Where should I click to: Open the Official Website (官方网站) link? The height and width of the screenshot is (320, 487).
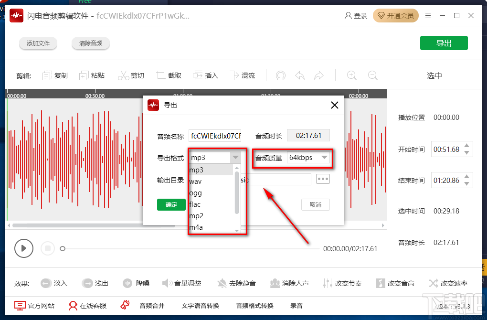point(34,306)
